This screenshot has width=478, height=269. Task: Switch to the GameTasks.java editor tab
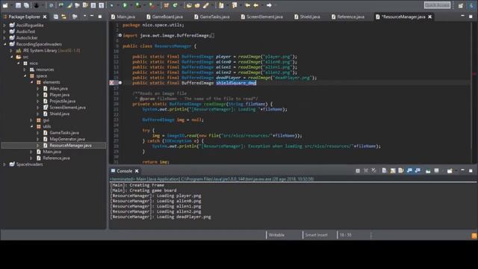(x=212, y=16)
